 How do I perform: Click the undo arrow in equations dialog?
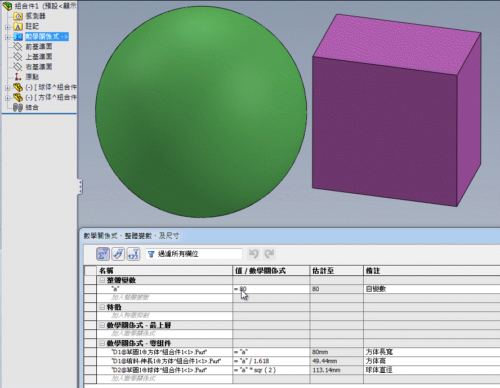(x=254, y=254)
